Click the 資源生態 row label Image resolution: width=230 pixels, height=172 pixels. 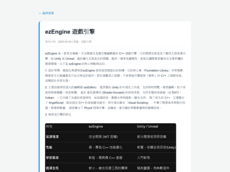click(52, 168)
